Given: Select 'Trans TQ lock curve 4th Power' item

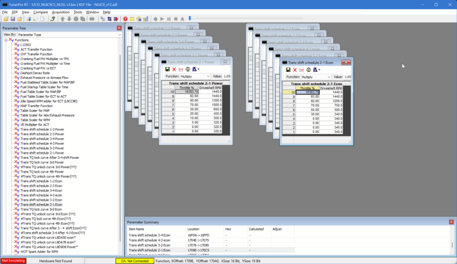Looking at the screenshot, I should (42, 172).
